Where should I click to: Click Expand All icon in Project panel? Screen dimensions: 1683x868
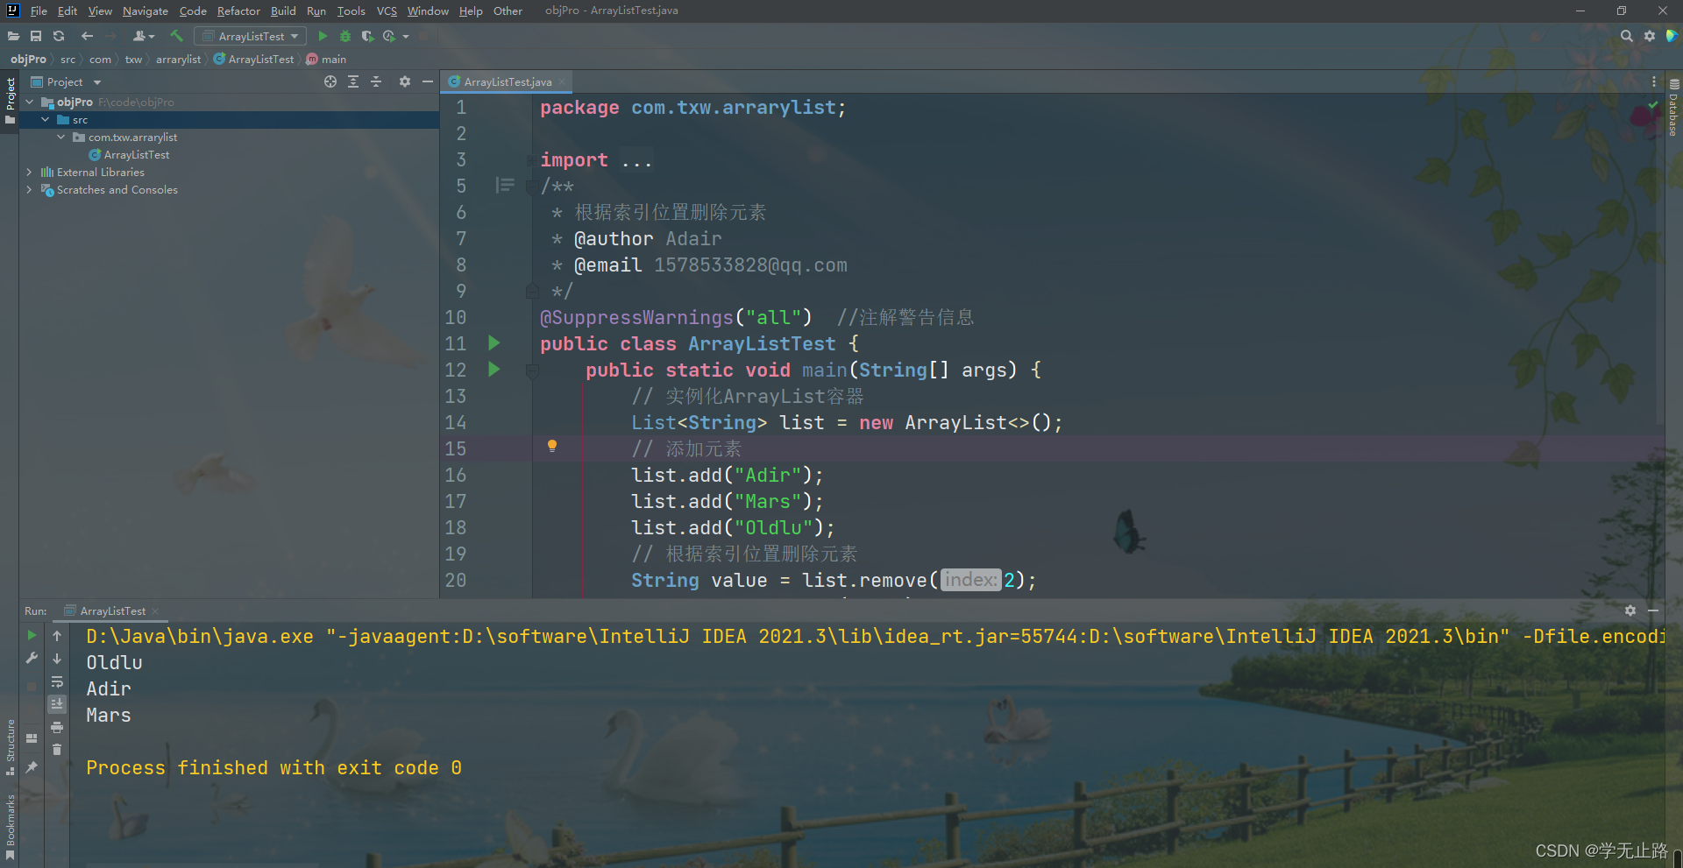[x=353, y=81]
